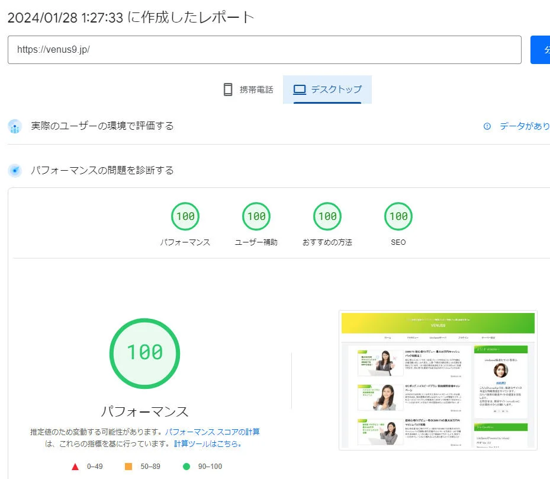Click the desktop laptop icon

point(300,90)
